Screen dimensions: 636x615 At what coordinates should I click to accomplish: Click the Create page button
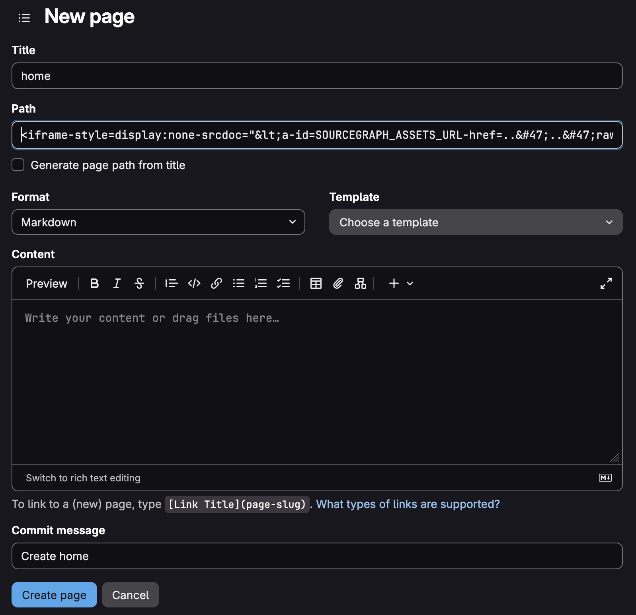(x=54, y=595)
